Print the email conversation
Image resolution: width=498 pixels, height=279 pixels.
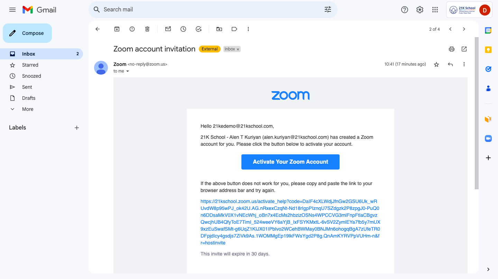point(451,49)
